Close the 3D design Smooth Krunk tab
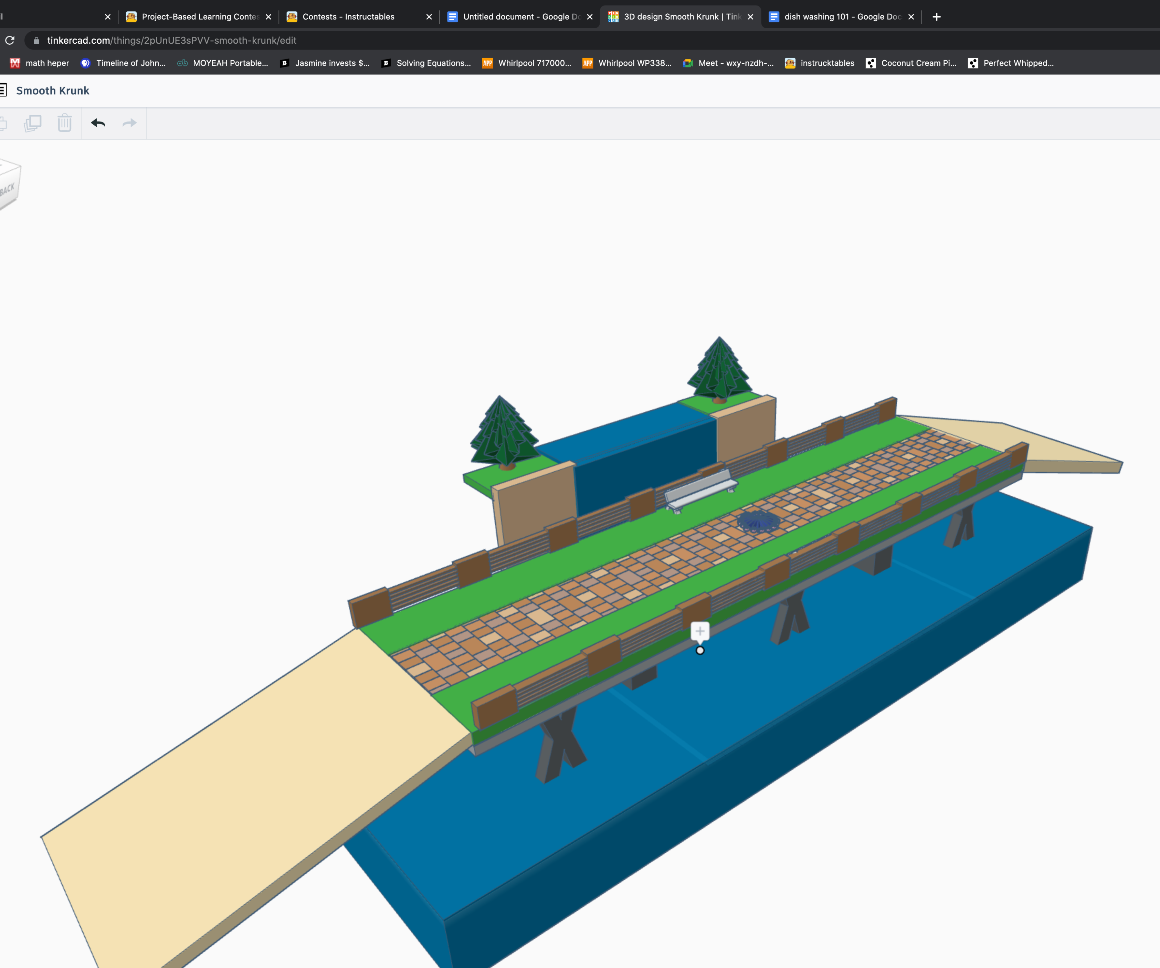 tap(750, 17)
